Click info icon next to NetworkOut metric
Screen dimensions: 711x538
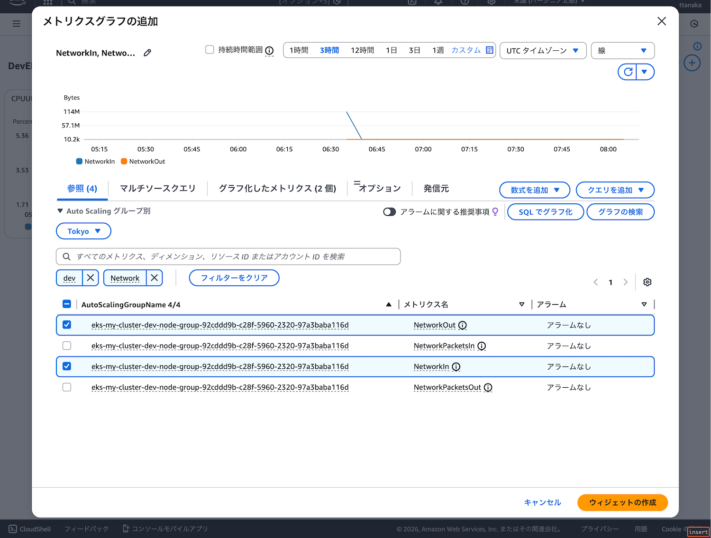pyautogui.click(x=463, y=325)
